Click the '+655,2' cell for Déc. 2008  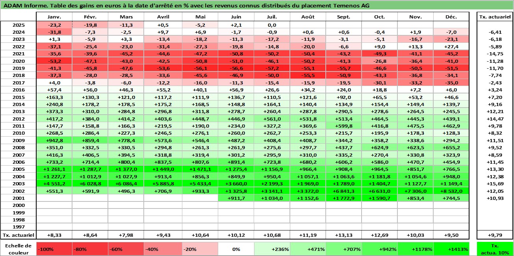click(x=451, y=148)
